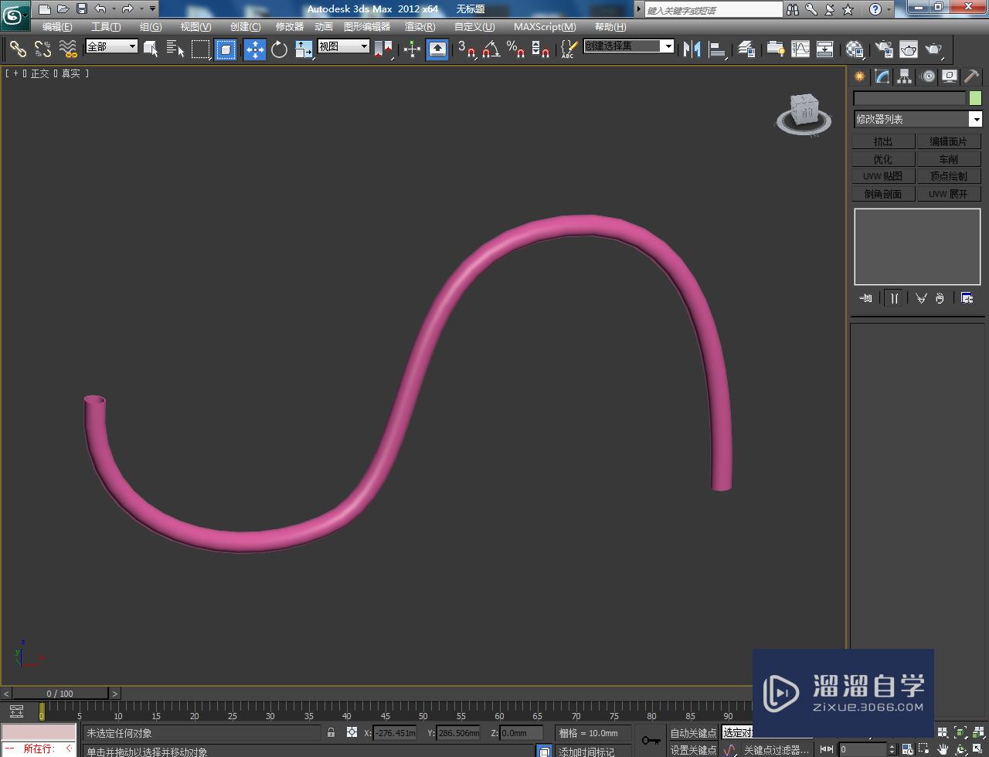Click Use Pivot Point Center icon

(x=383, y=49)
